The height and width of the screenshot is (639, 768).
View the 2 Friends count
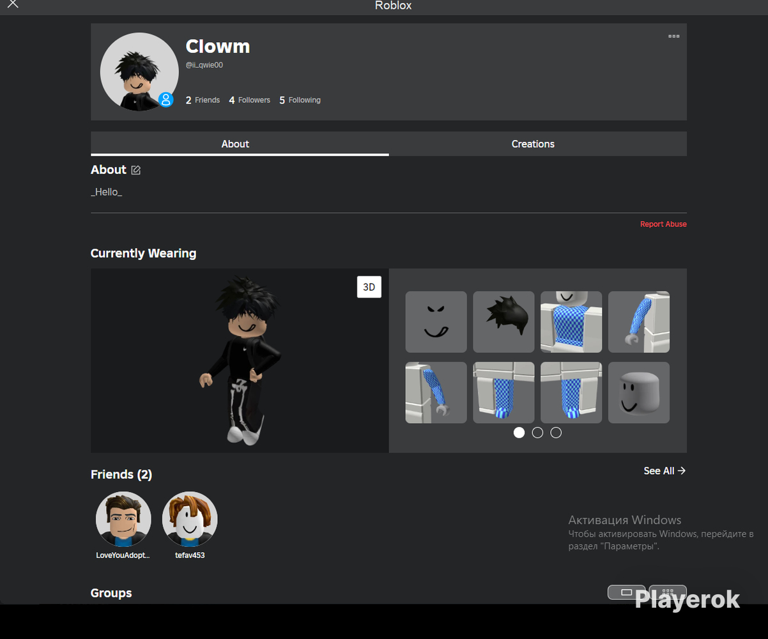[203, 100]
